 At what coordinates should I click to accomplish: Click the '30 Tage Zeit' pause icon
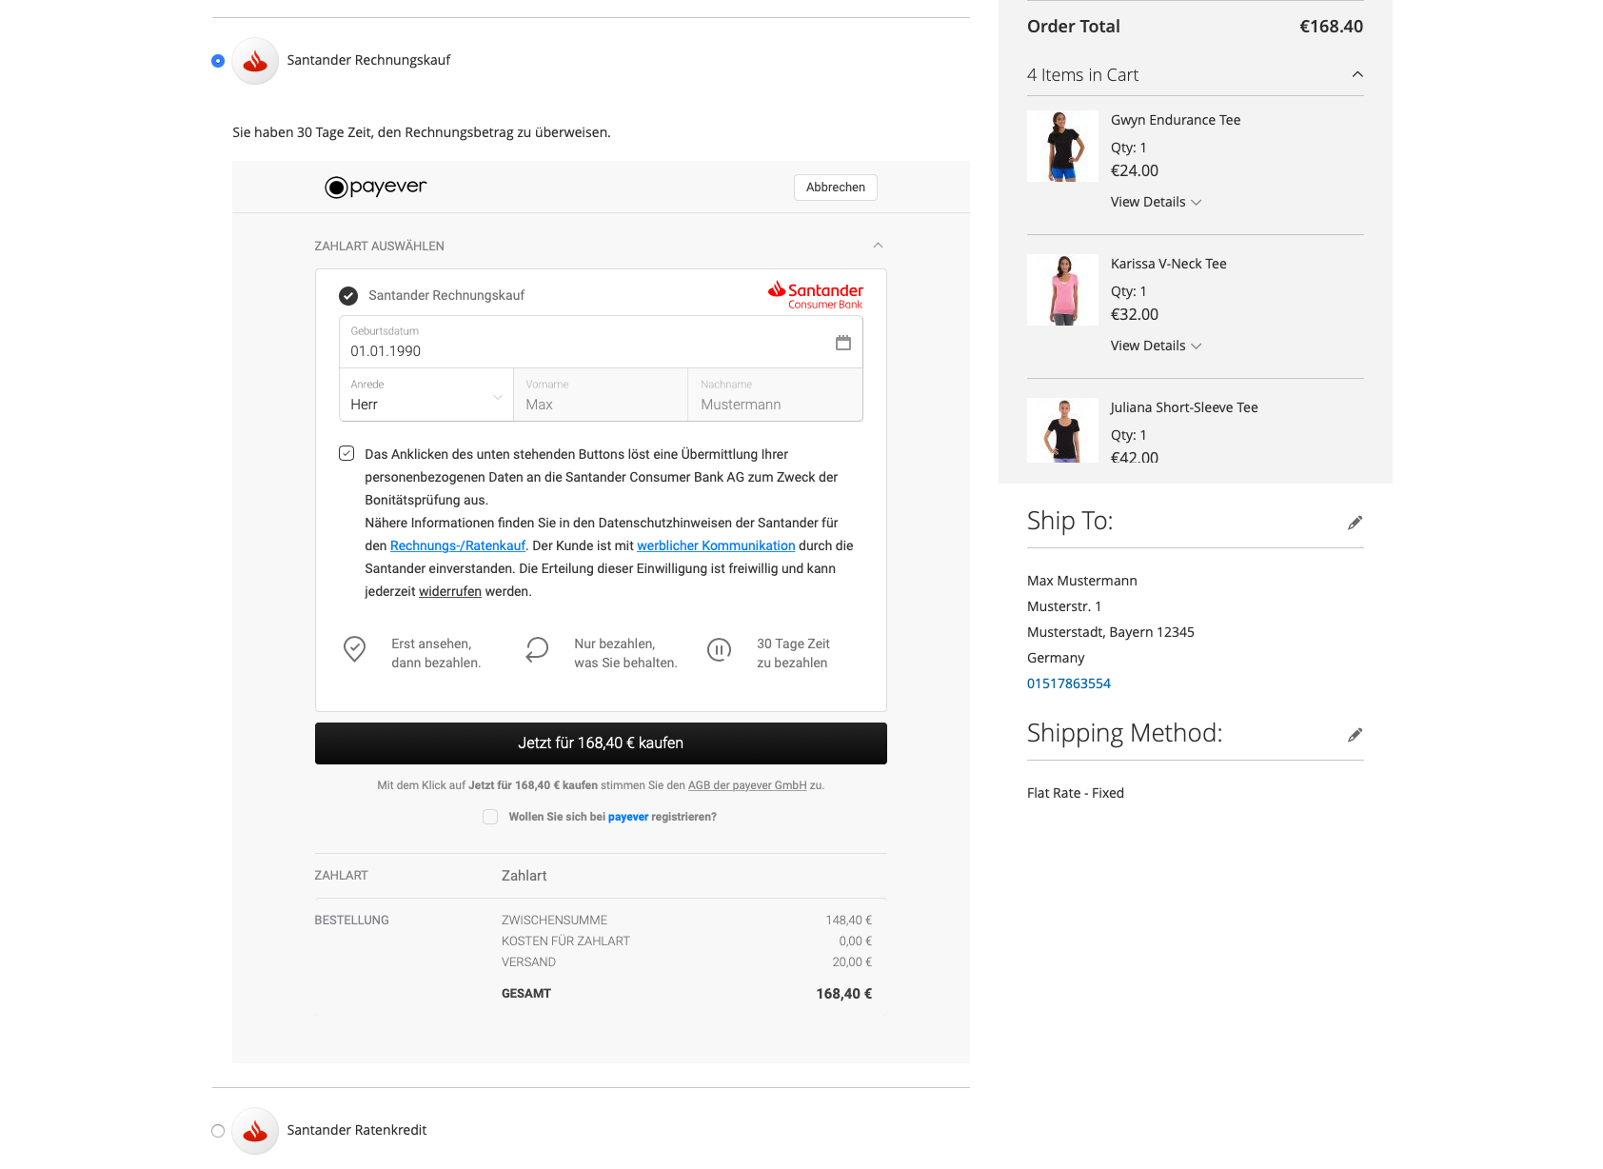click(x=719, y=650)
